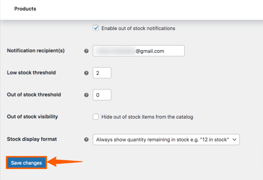Click "Hide out of stock items from the catalog" label
263x180 pixels.
(147, 117)
